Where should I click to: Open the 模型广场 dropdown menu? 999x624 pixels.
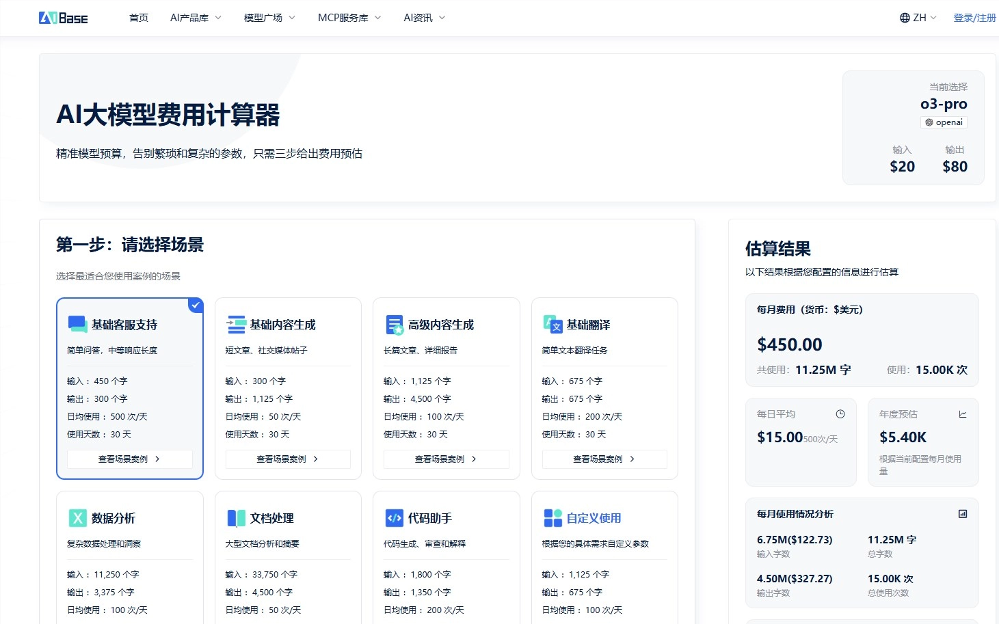tap(269, 18)
